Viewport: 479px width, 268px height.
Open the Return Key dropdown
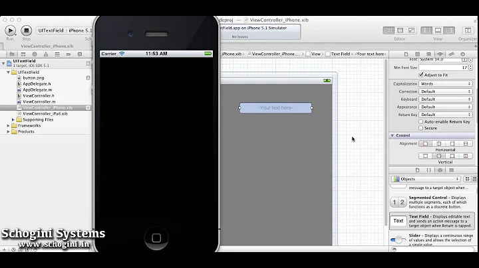445,115
